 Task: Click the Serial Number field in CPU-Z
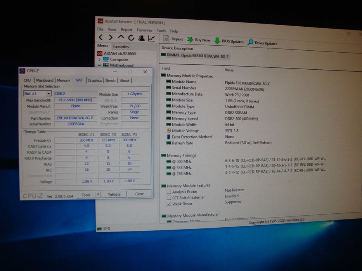pos(76,124)
